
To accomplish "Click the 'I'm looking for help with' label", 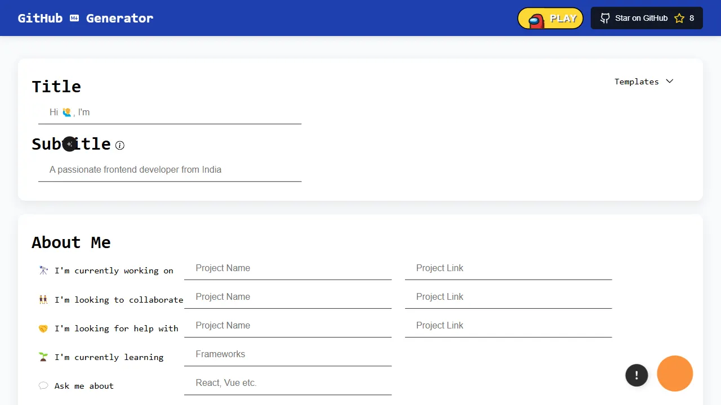I will tap(117, 328).
